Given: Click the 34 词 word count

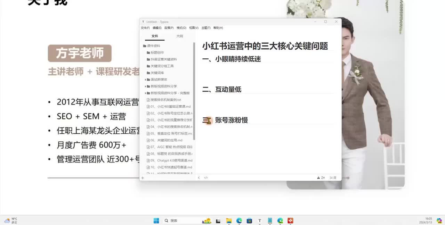Looking at the screenshot, I should pos(333,178).
